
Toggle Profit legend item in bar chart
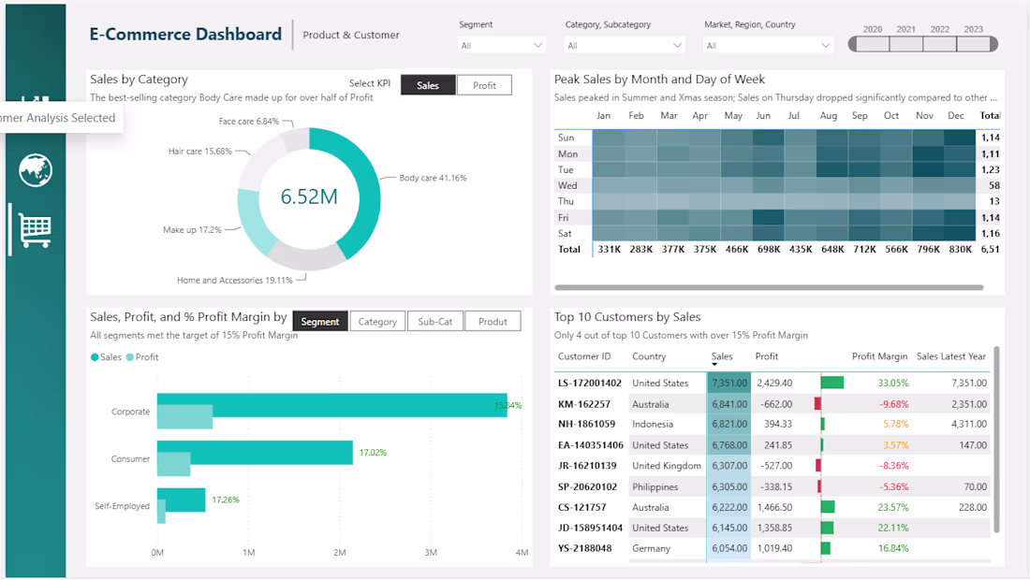pyautogui.click(x=142, y=357)
